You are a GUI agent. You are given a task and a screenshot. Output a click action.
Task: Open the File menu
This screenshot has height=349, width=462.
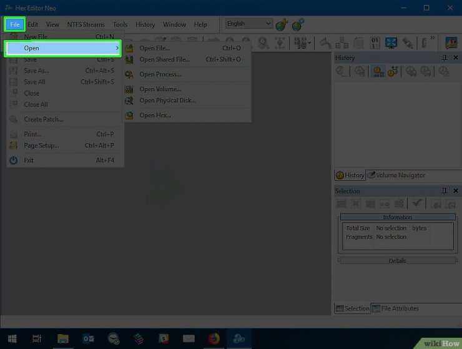tap(15, 24)
